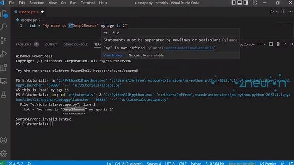Open remote window status bar button
The image size is (294, 165).
pos(2,163)
